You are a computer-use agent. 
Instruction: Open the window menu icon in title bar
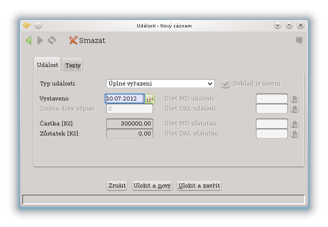[27, 25]
